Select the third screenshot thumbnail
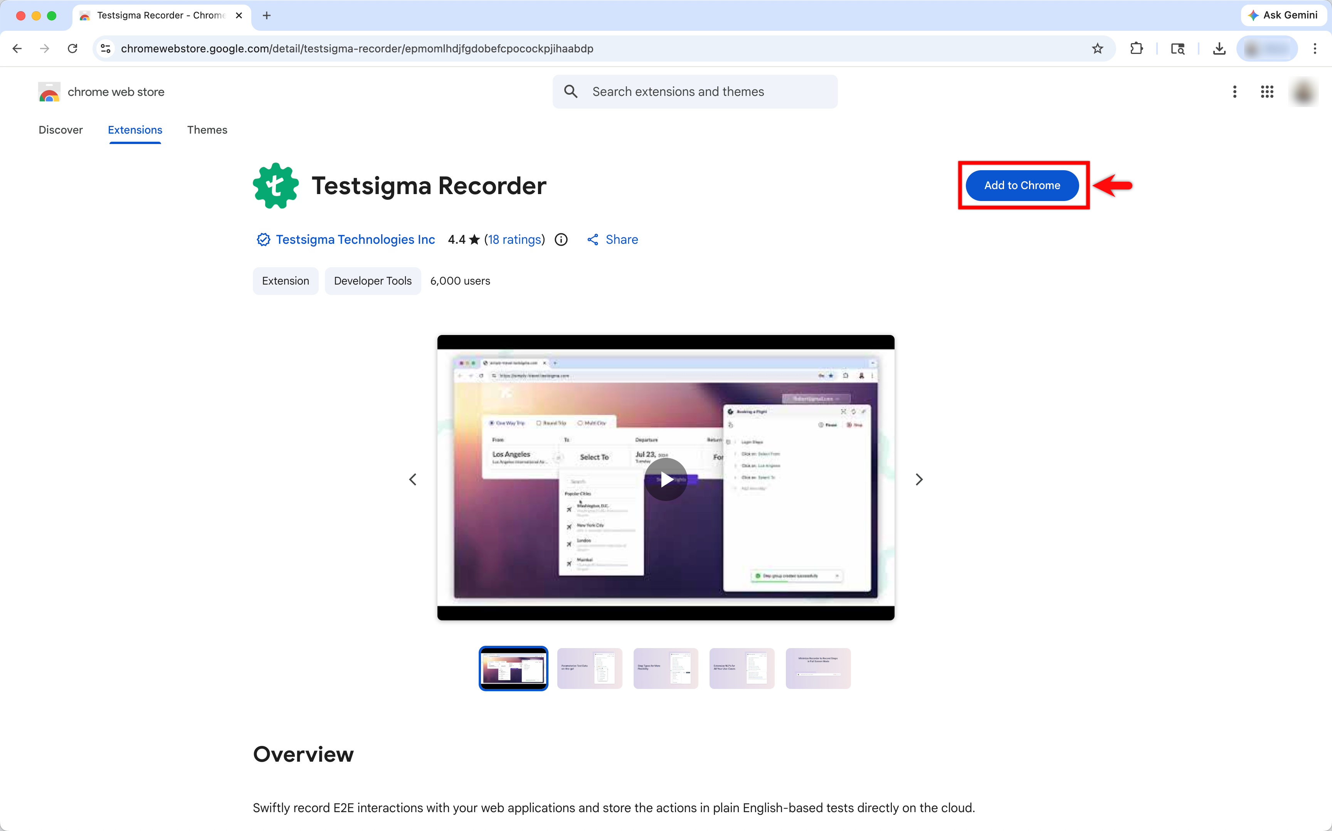1332x831 pixels. pyautogui.click(x=666, y=668)
